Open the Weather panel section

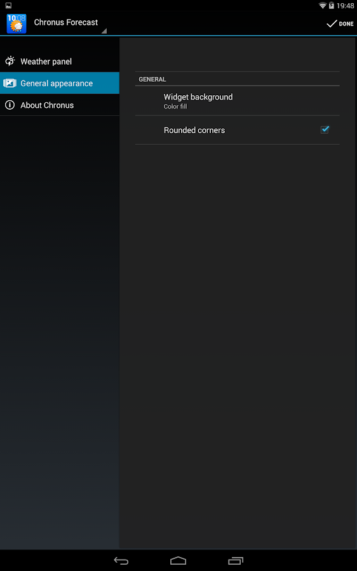60,61
